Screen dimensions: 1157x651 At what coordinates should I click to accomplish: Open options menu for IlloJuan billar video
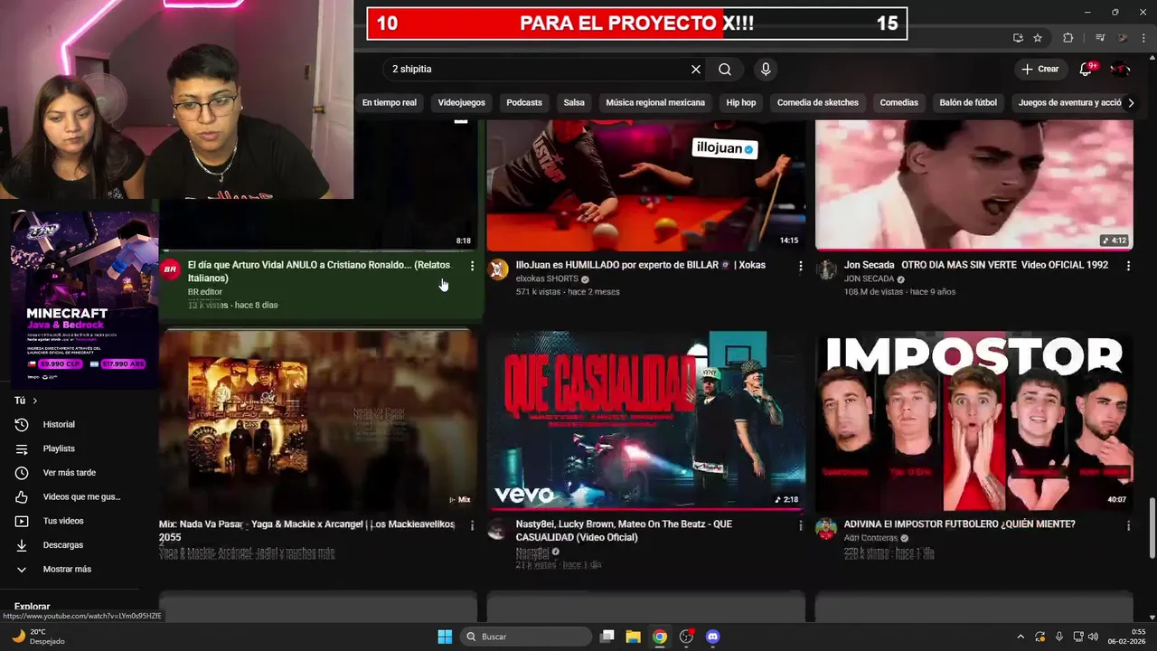pyautogui.click(x=800, y=266)
